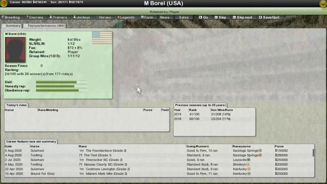Viewport: 327px width, 184px height.
Task: Open the Breeding menu
Action: click(x=11, y=17)
